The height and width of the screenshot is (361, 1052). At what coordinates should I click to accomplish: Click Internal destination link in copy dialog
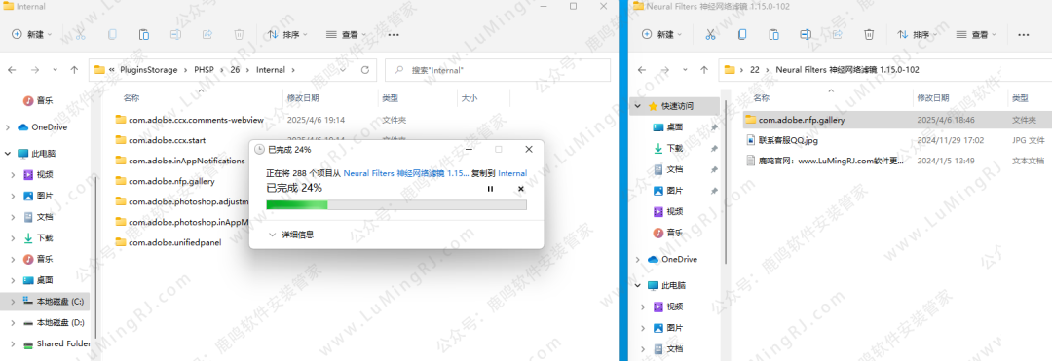pos(512,173)
